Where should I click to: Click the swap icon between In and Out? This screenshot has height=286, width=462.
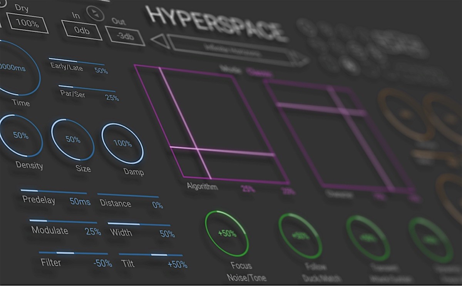pyautogui.click(x=95, y=13)
